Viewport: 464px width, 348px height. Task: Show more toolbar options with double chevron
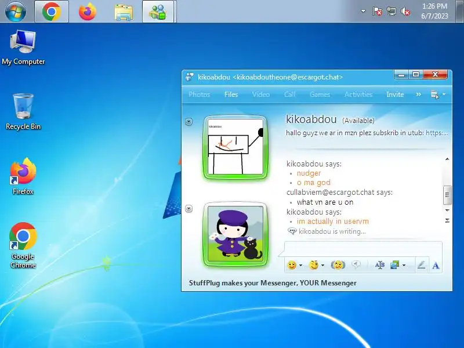pos(418,95)
